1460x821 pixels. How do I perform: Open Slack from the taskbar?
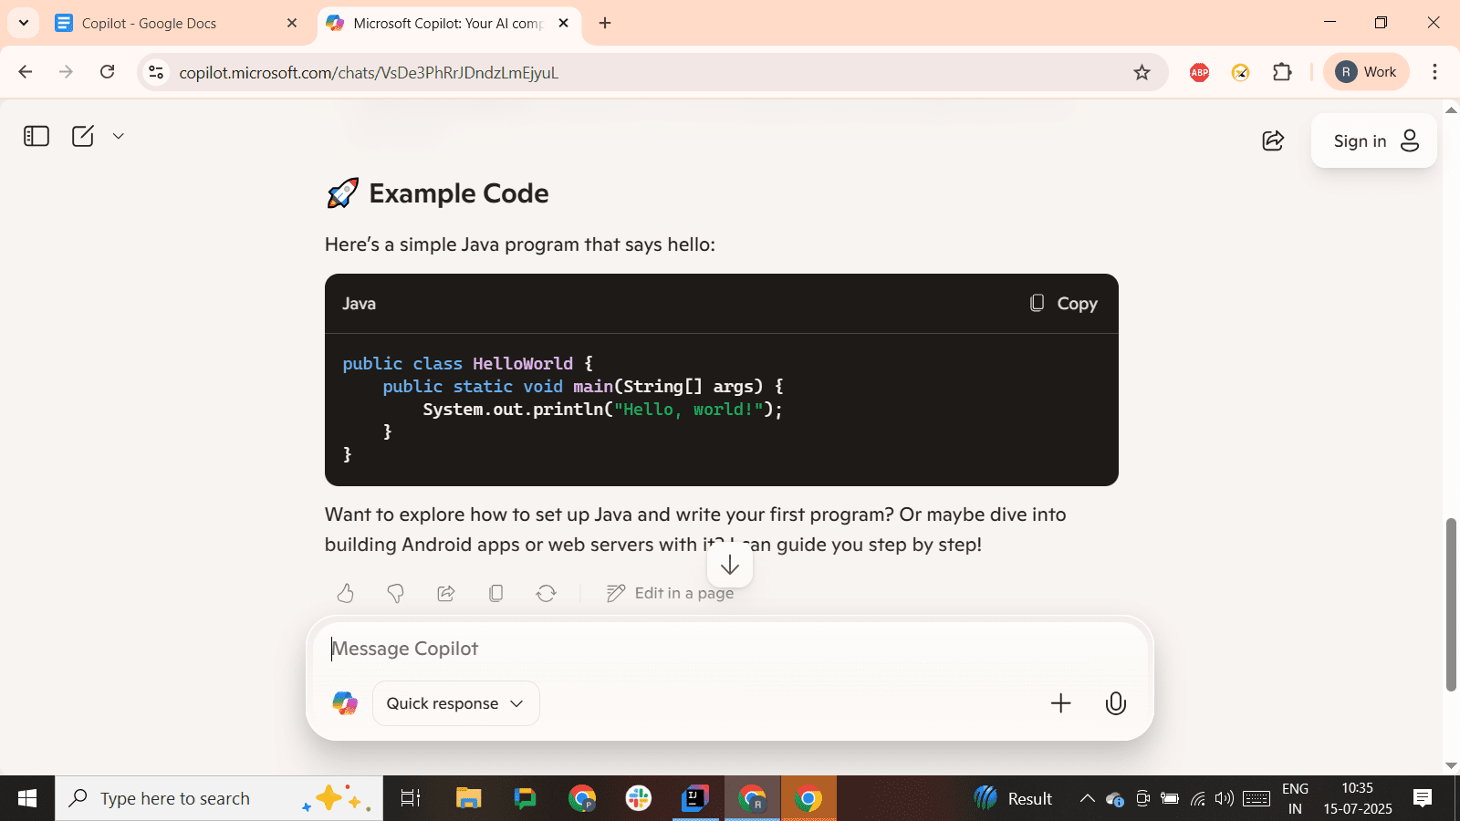tap(638, 798)
